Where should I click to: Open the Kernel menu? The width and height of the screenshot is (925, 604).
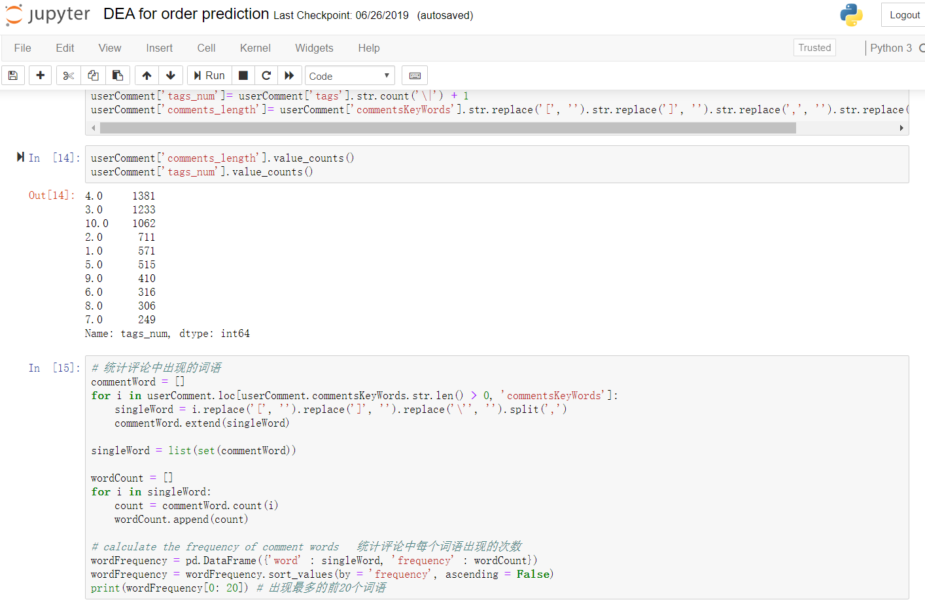pyautogui.click(x=255, y=48)
